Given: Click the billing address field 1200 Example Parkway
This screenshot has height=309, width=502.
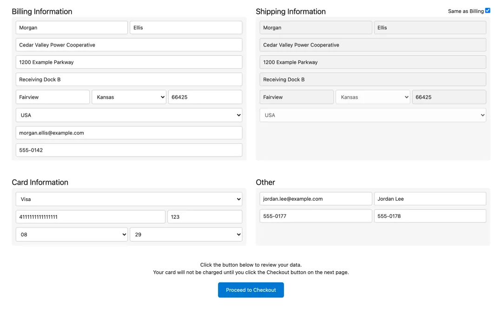Looking at the screenshot, I should click(x=129, y=62).
